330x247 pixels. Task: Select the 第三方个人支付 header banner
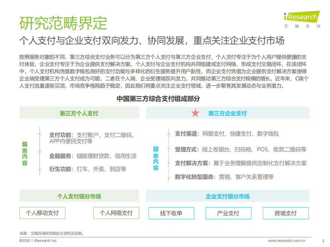79,113
